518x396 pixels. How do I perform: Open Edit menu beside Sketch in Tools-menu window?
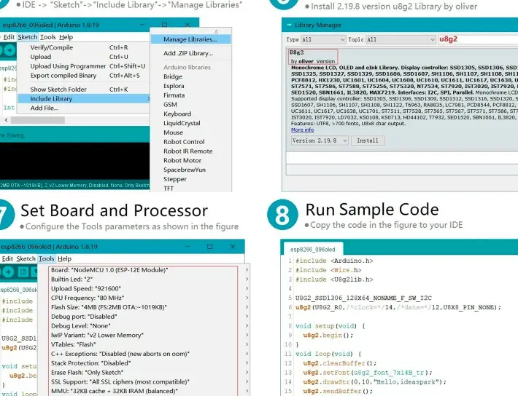point(7,259)
